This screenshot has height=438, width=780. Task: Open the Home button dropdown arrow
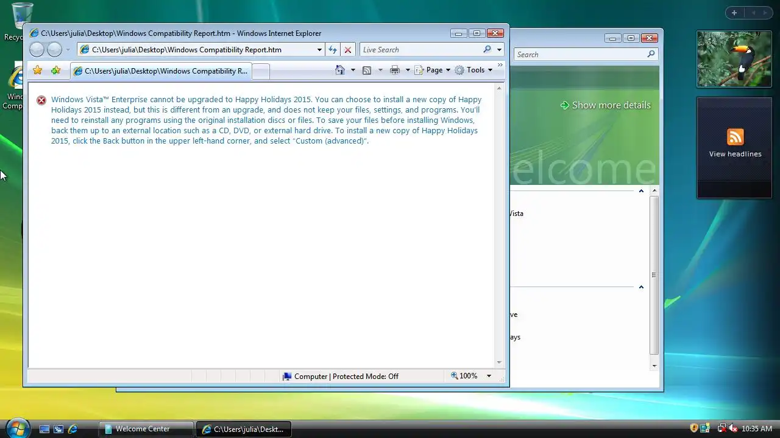point(353,70)
